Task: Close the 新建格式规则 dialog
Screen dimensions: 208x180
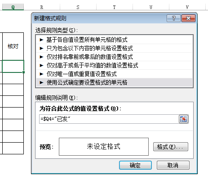Action: pos(188,18)
